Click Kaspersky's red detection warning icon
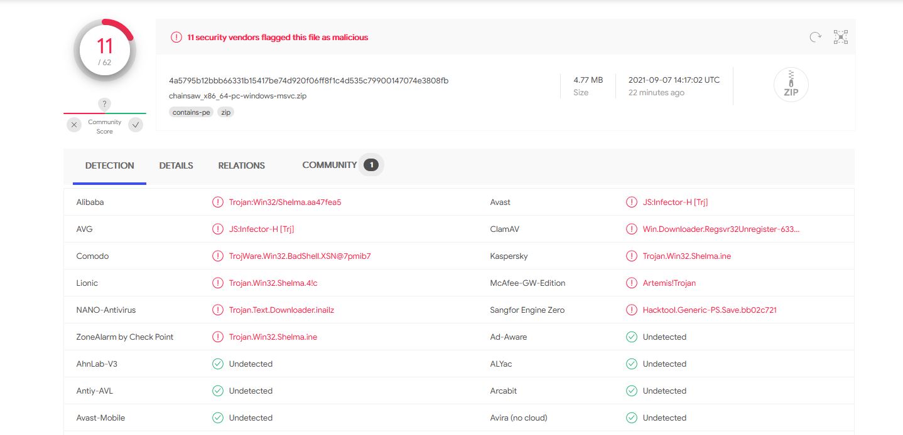 632,256
